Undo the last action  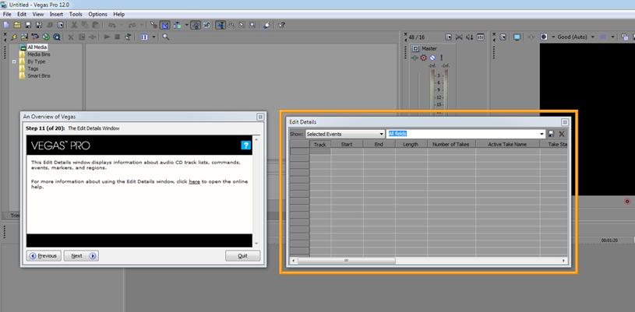(111, 25)
